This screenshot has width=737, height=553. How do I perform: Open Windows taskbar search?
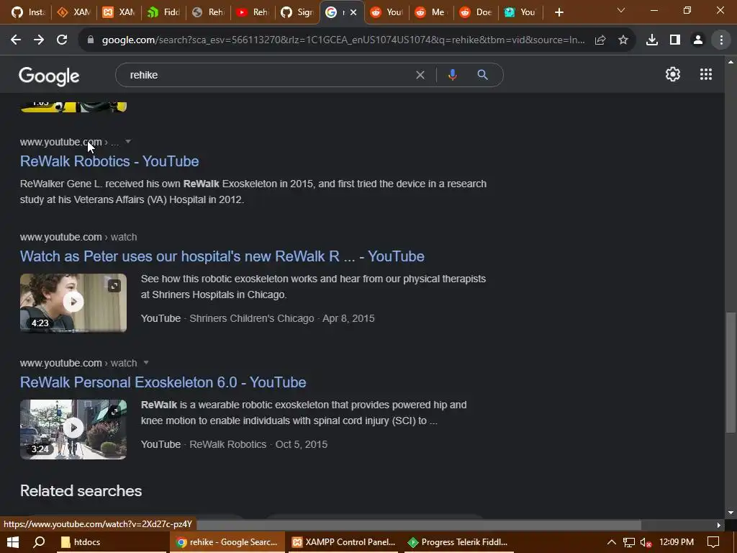pos(39,542)
